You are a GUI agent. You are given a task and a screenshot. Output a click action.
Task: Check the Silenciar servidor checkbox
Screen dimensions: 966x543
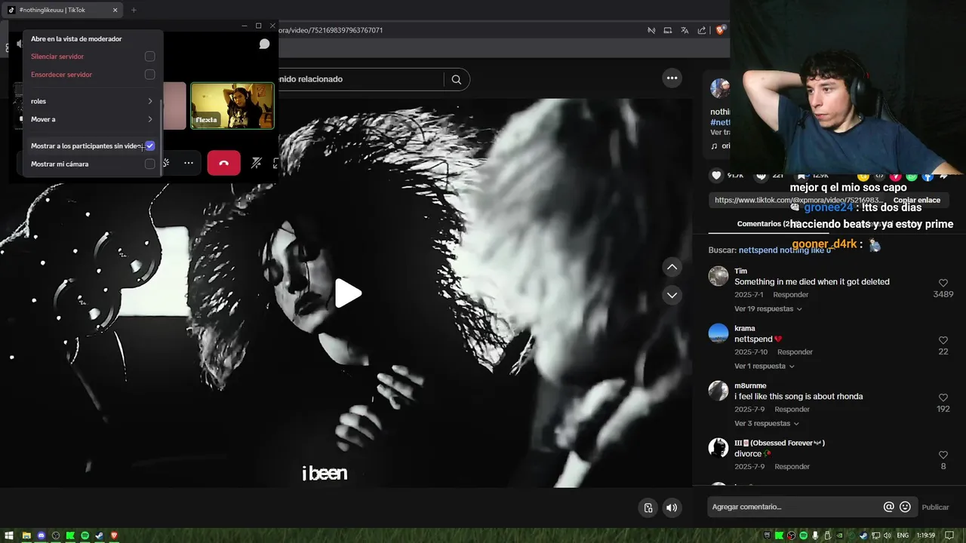coord(149,57)
